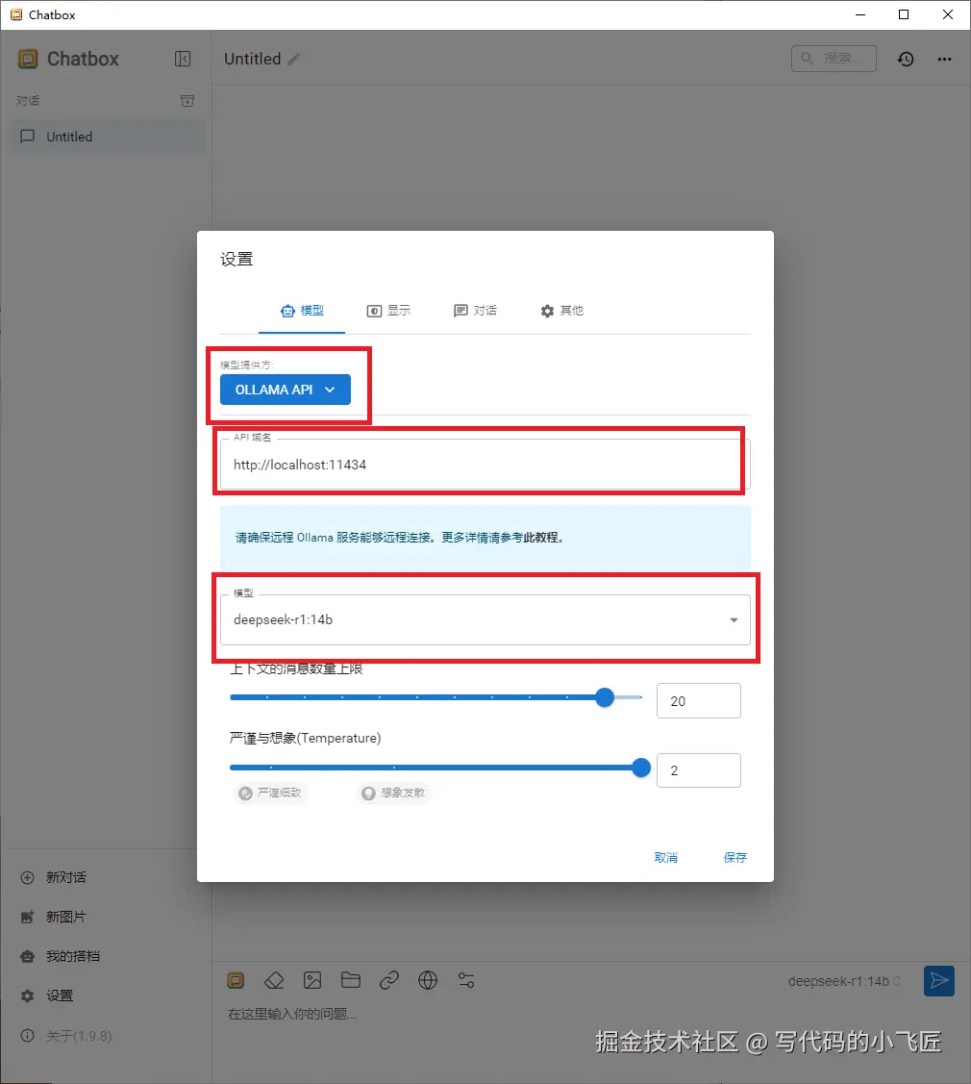Click the API 域名 input field

pos(481,465)
